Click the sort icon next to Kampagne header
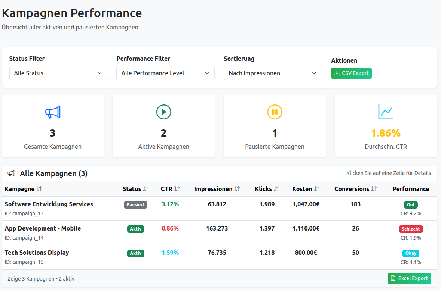 click(x=39, y=189)
